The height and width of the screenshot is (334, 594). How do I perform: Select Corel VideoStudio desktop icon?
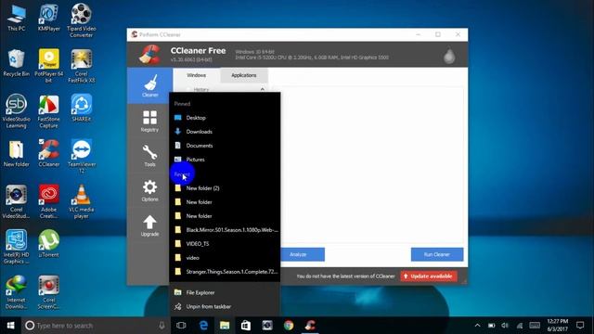(x=17, y=201)
